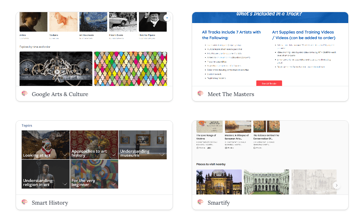The height and width of the screenshot is (221, 360).
Task: Click the palette icon beside Smartify
Action: pos(200,202)
